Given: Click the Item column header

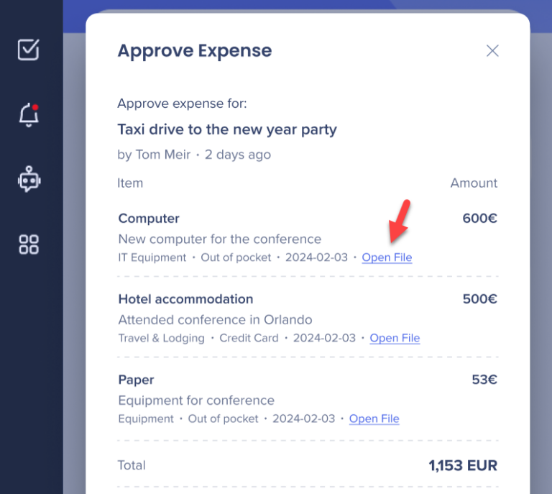Looking at the screenshot, I should (130, 183).
